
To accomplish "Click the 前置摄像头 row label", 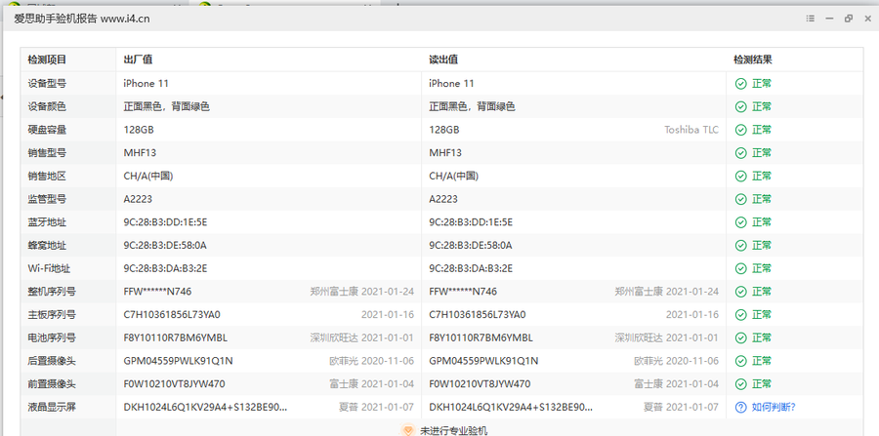I will pos(52,384).
